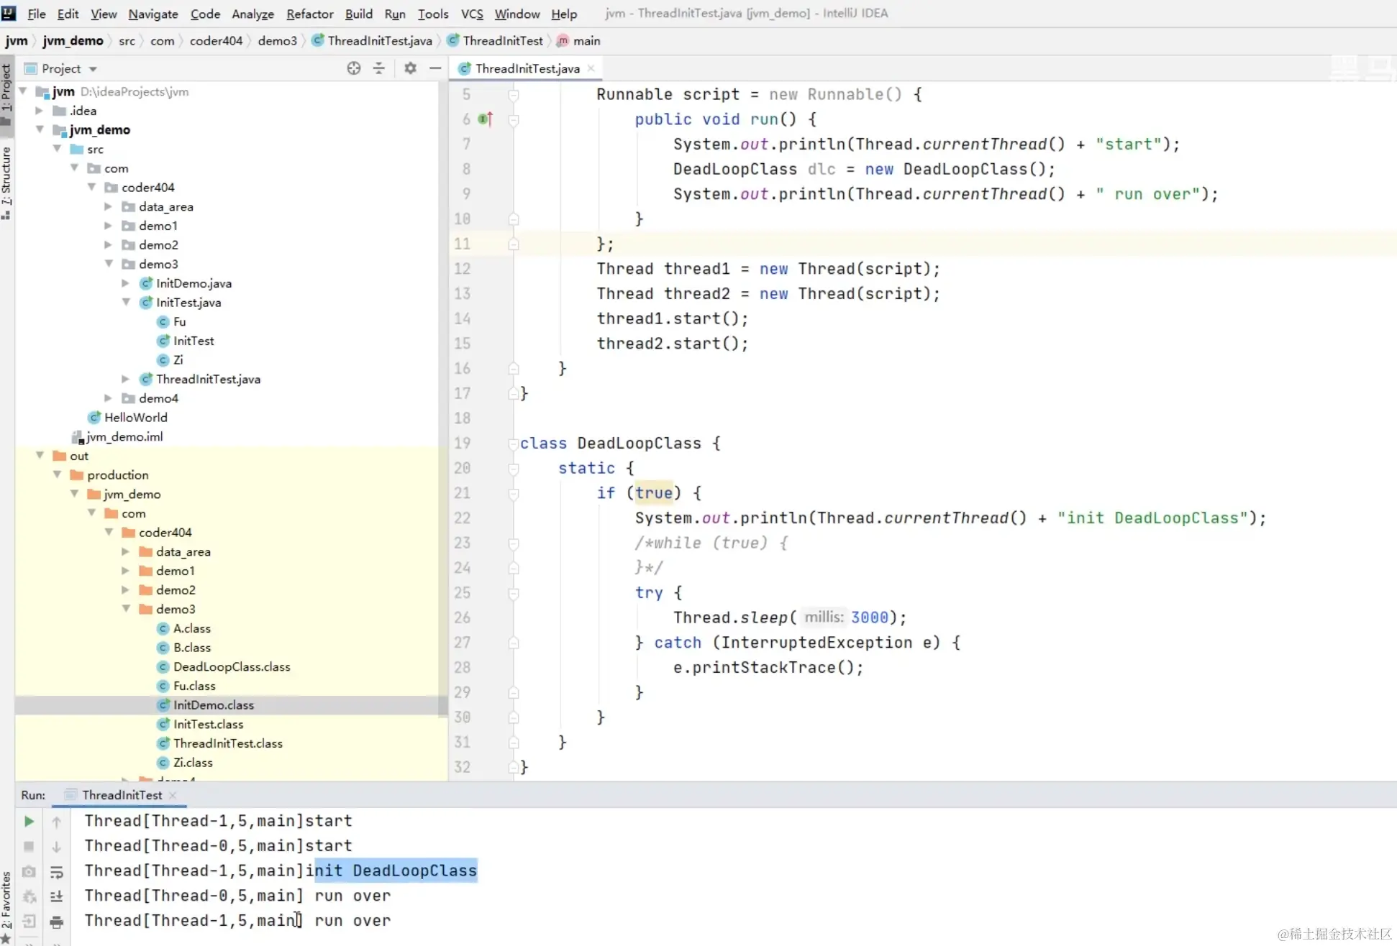Collapse the out folder tree node

(x=40, y=456)
